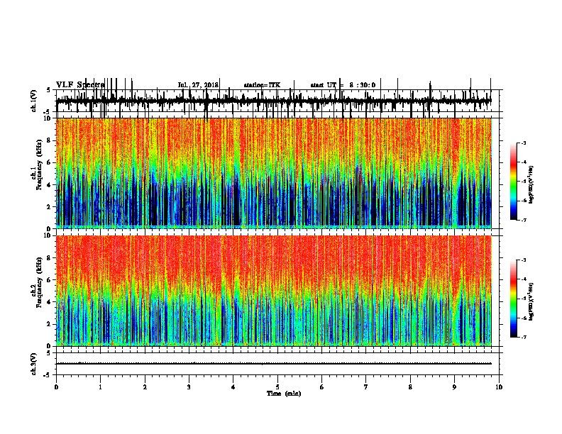
Task: Click time axis tick label "9"
Action: [454, 387]
